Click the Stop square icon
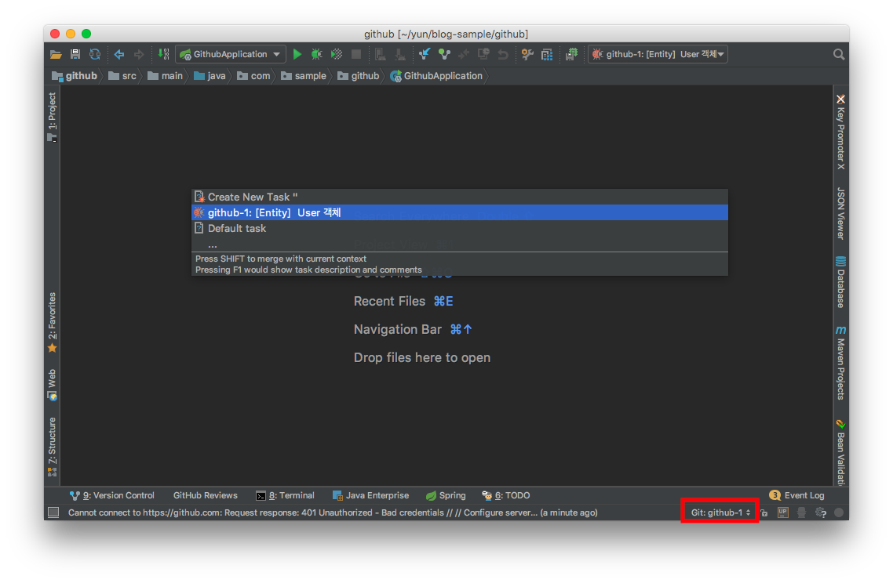This screenshot has height=583, width=893. [356, 54]
